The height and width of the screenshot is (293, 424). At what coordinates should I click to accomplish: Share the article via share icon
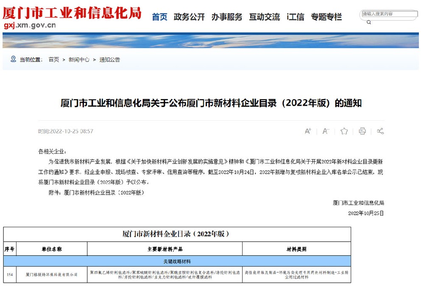click(x=380, y=131)
